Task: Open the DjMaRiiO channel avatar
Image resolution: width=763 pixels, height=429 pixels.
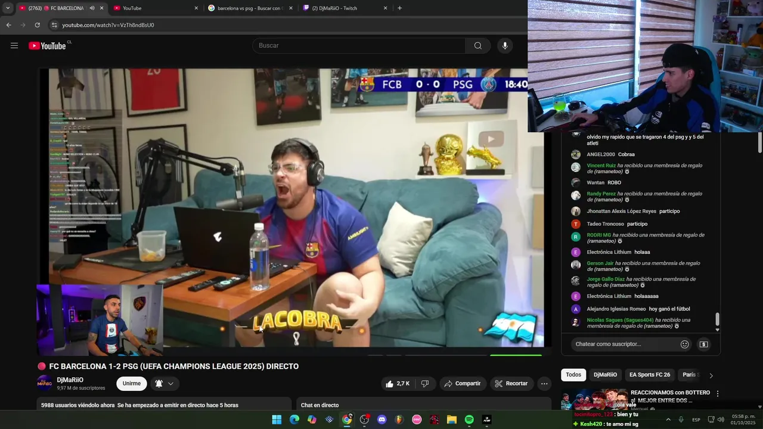Action: coord(44,383)
